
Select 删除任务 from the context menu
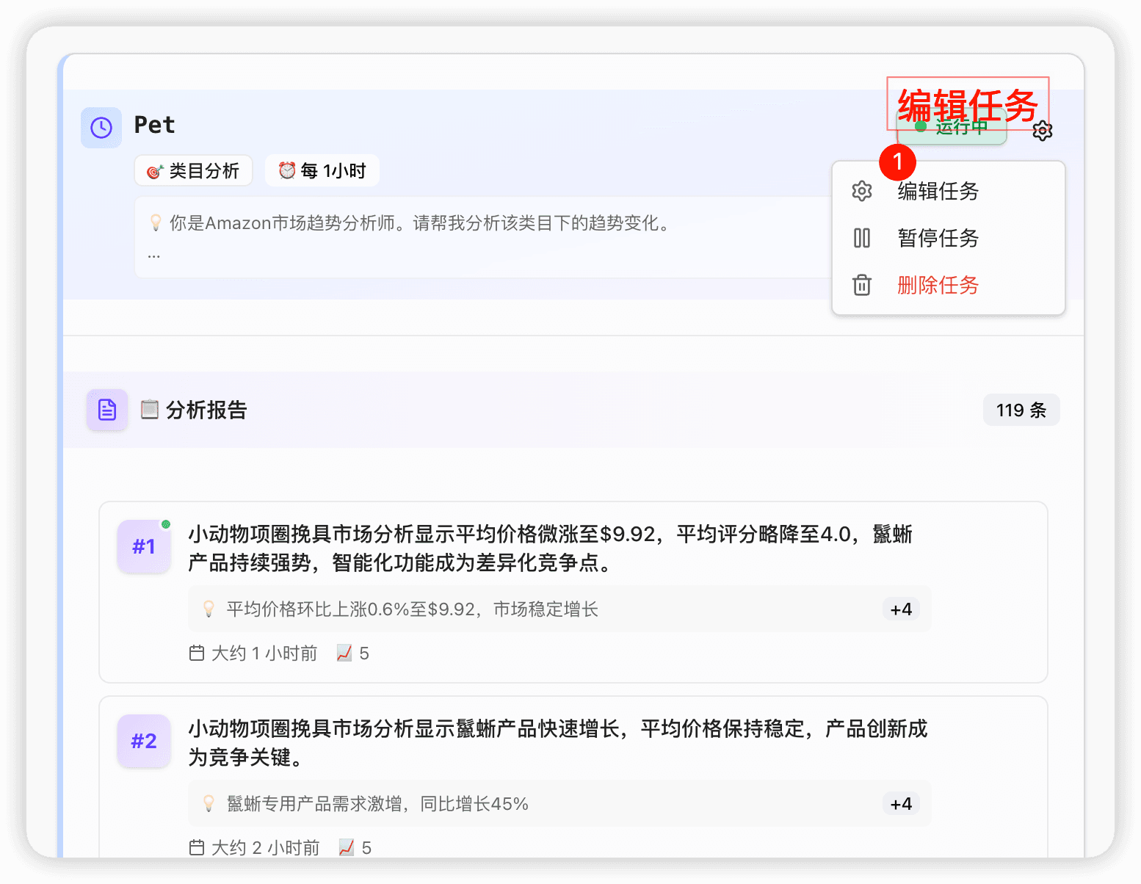pos(938,285)
